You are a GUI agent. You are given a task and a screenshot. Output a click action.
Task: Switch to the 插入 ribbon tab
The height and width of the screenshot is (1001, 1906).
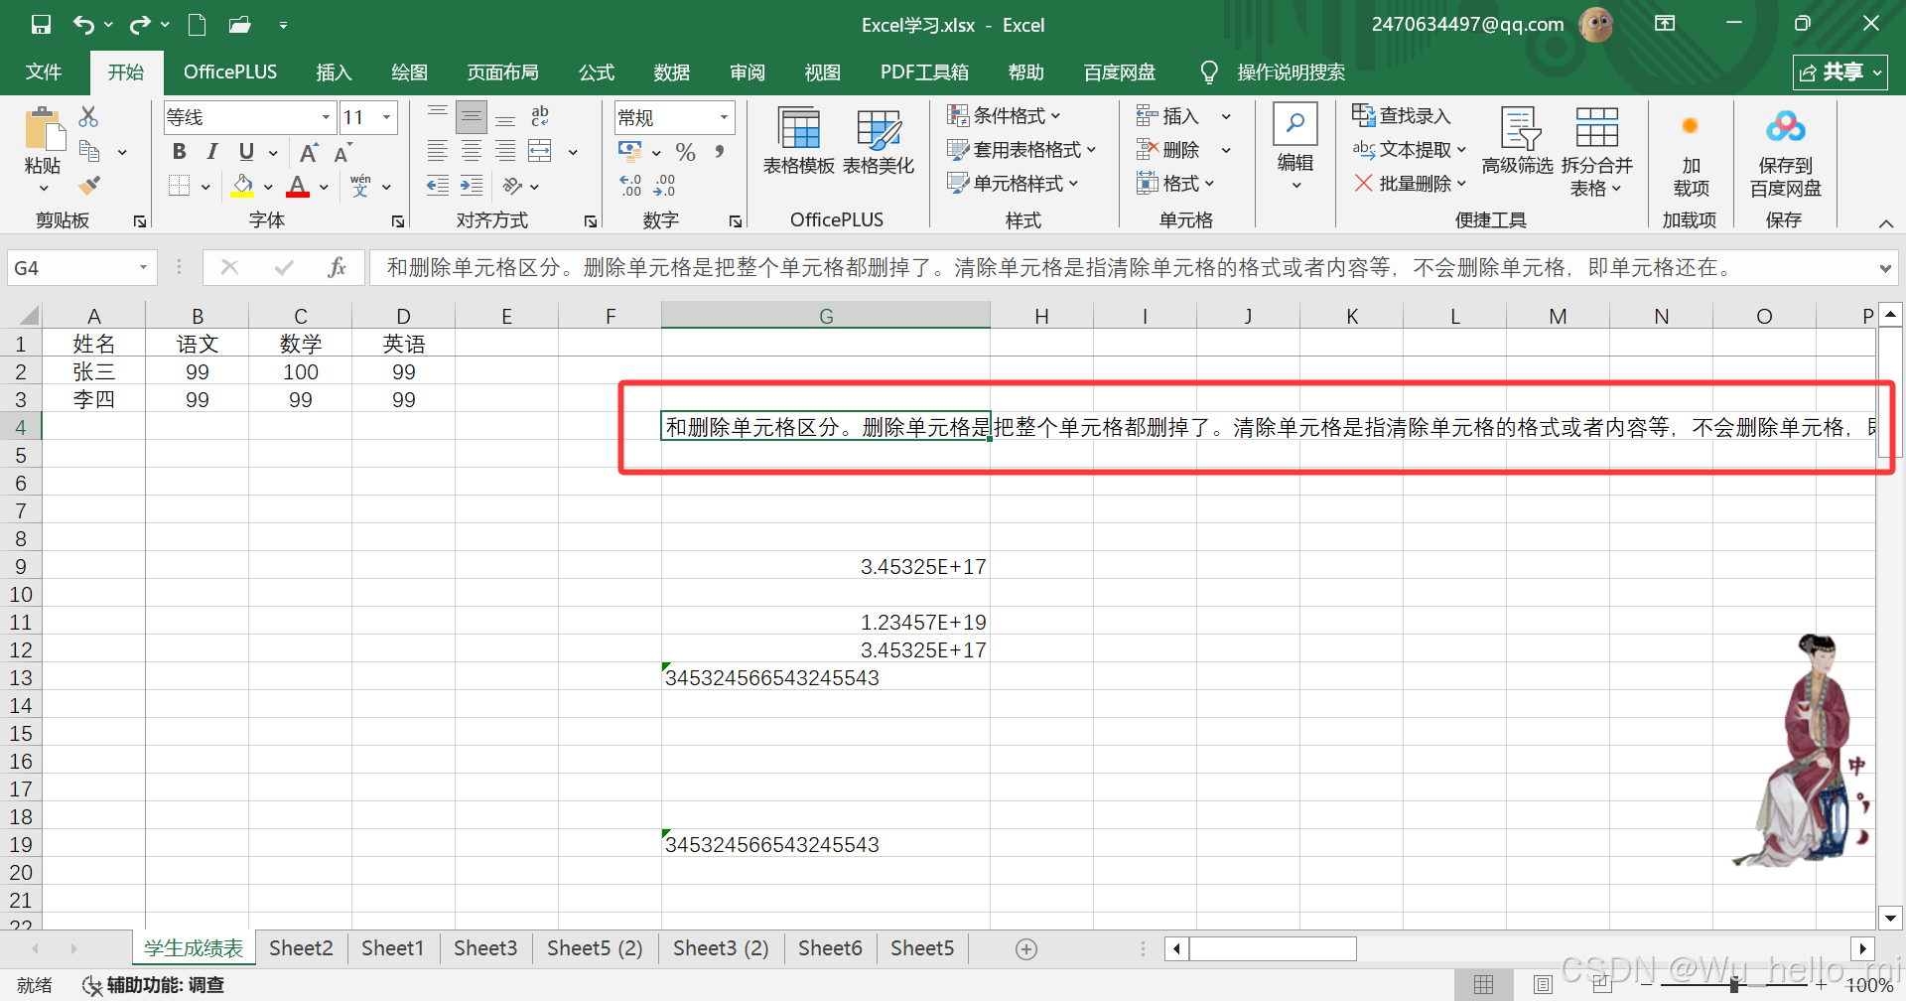point(334,72)
